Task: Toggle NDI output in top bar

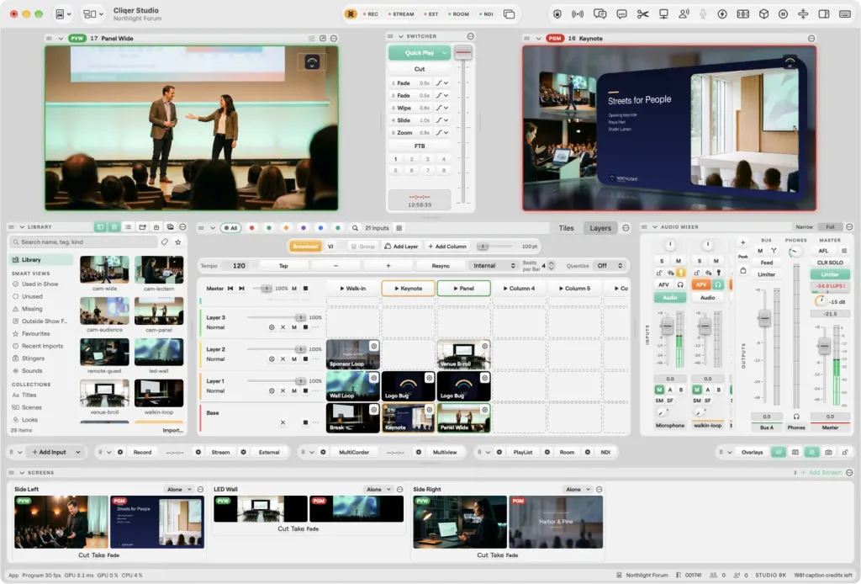Action: [x=486, y=14]
